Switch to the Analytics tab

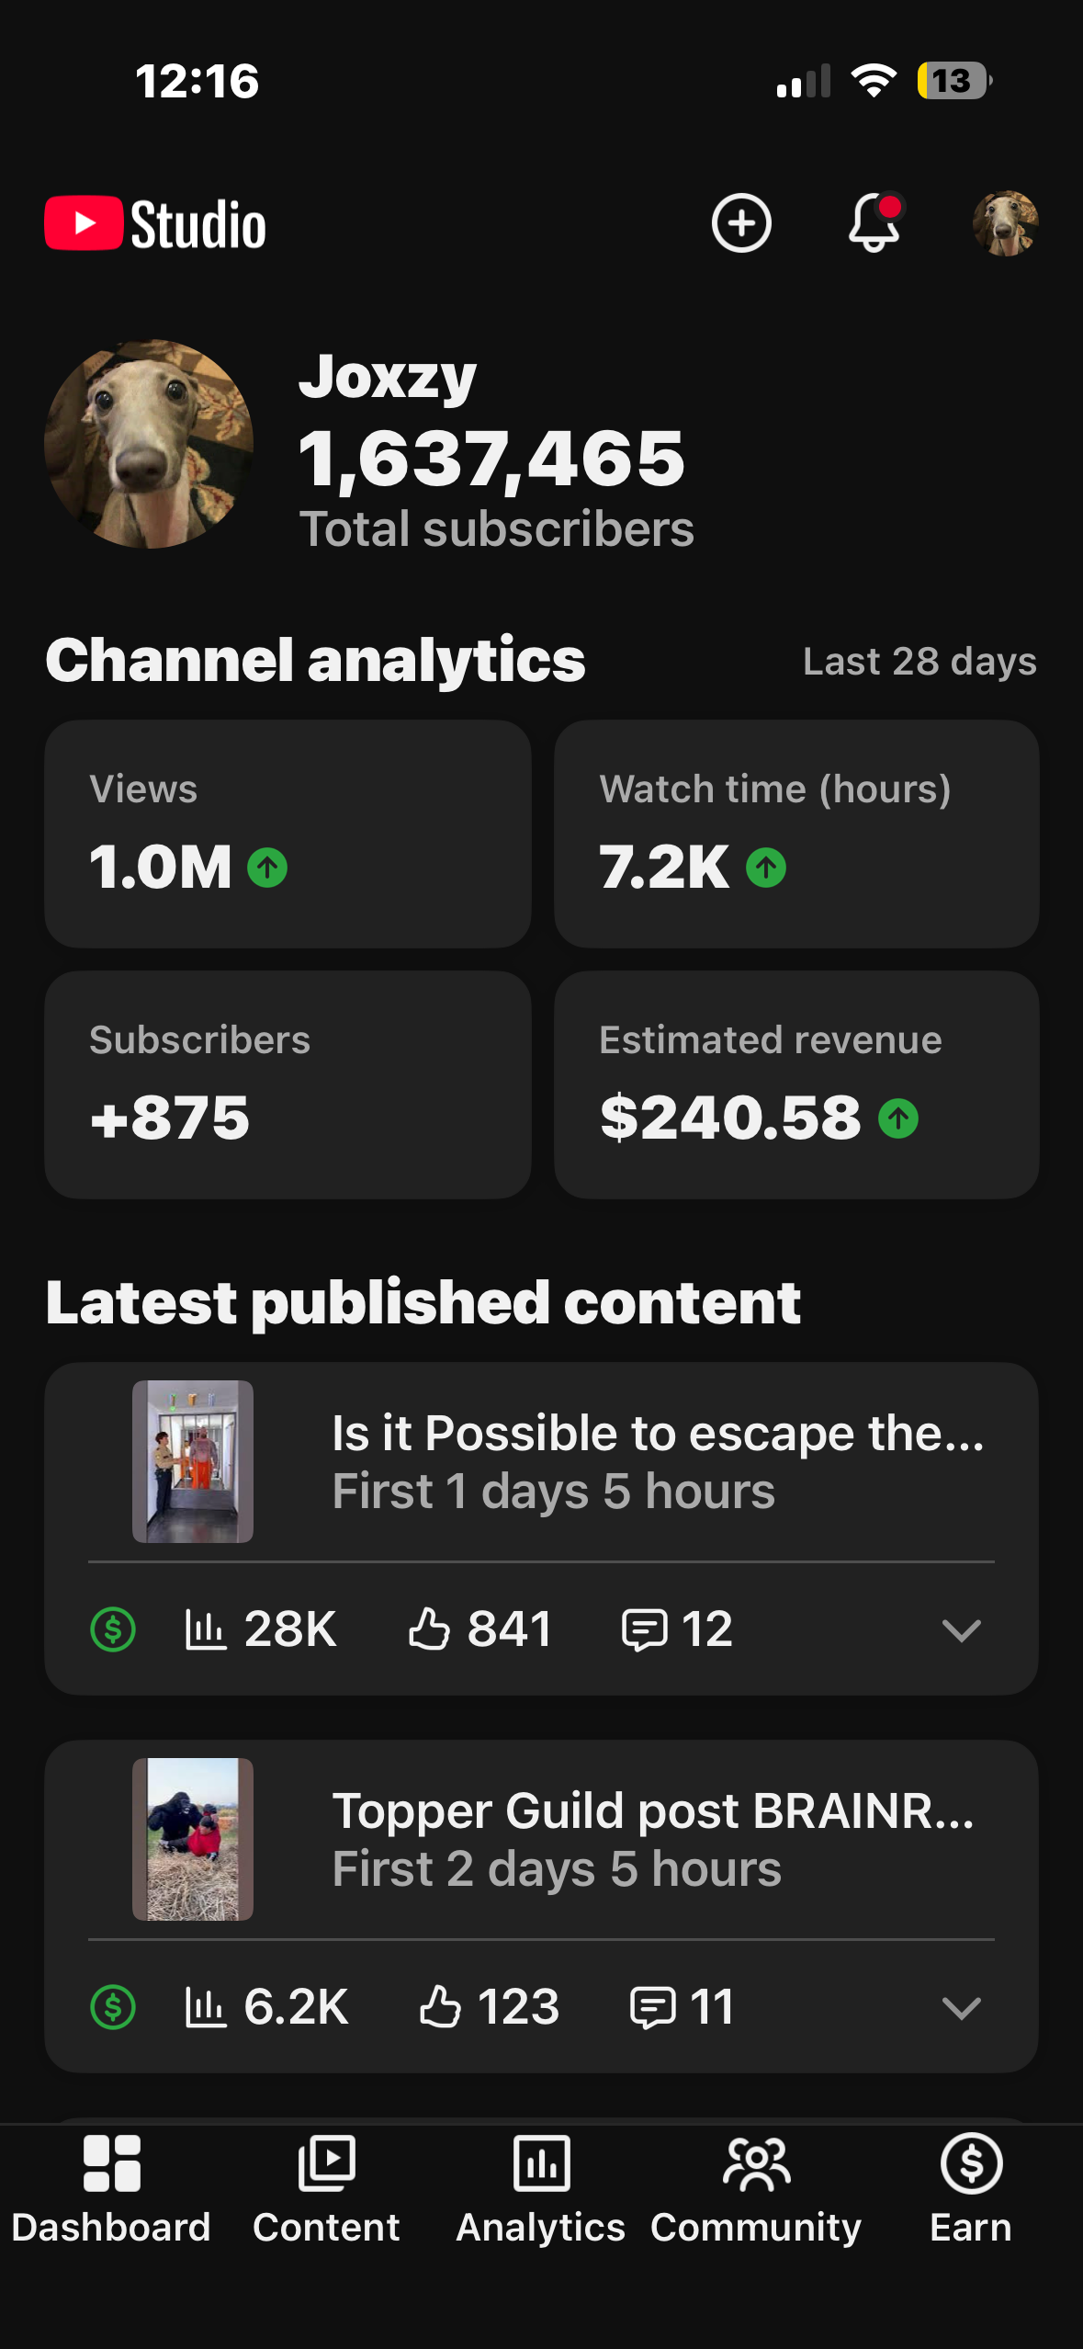coord(541,2190)
